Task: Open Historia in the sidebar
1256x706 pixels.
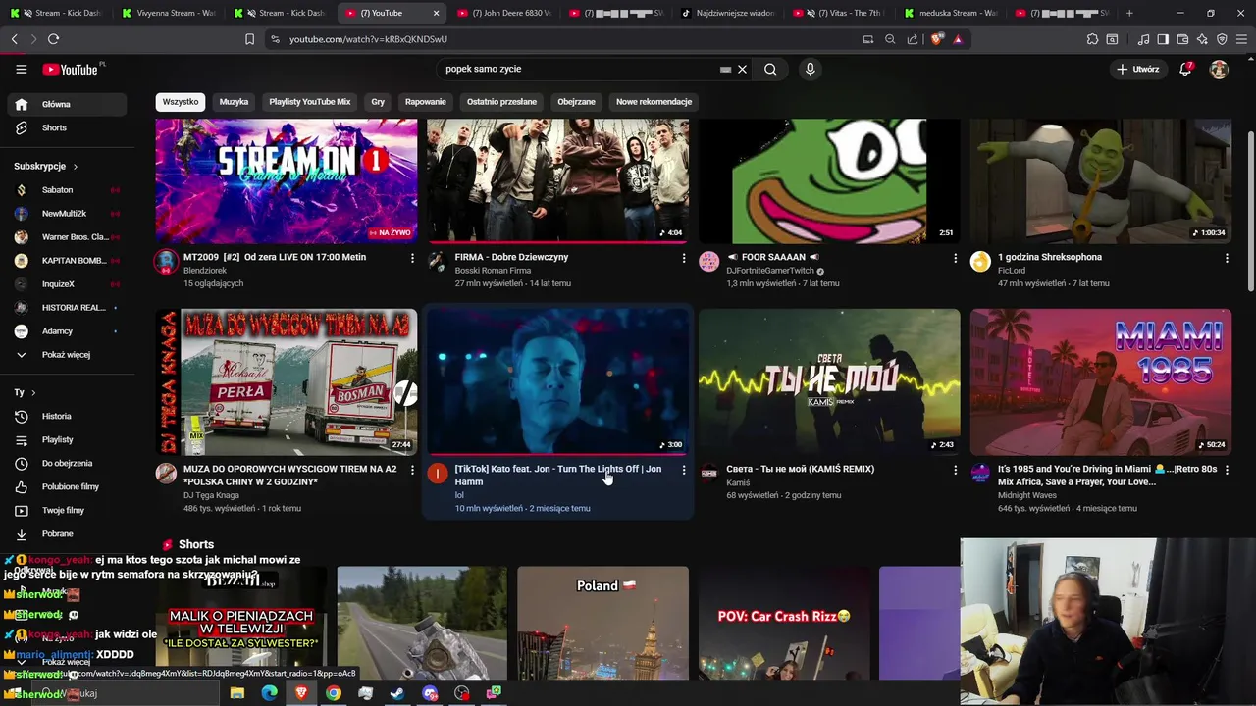Action: pyautogui.click(x=67, y=416)
